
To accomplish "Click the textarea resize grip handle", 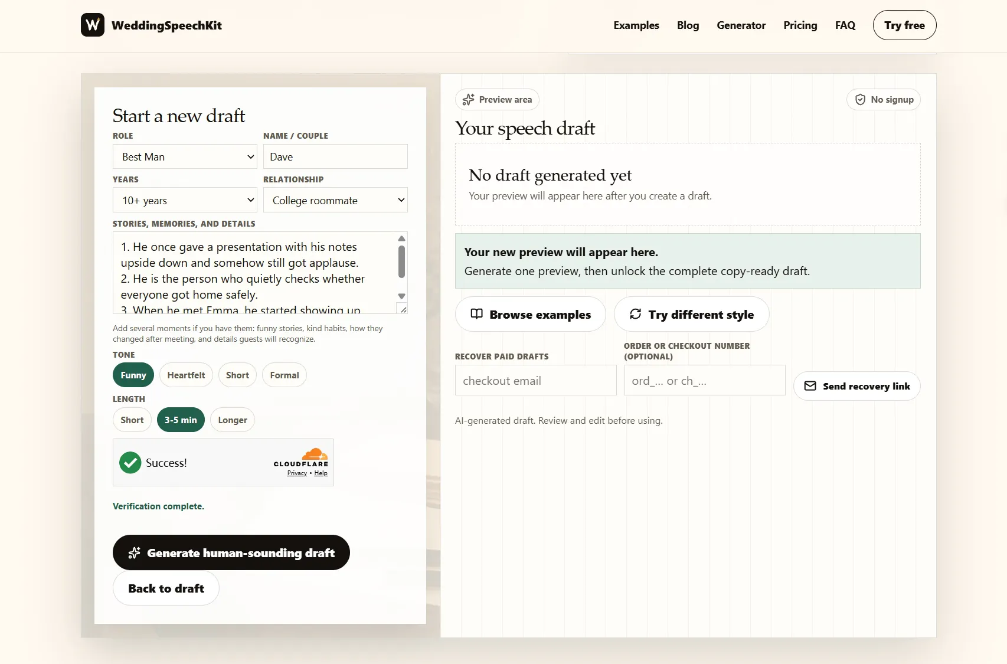I will click(403, 309).
